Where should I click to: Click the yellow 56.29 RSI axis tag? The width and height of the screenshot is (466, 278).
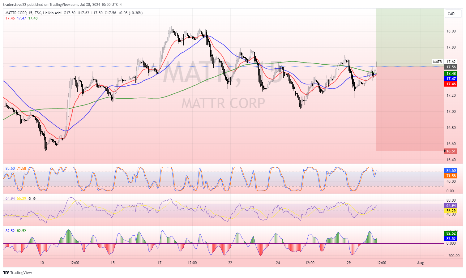tap(451, 211)
